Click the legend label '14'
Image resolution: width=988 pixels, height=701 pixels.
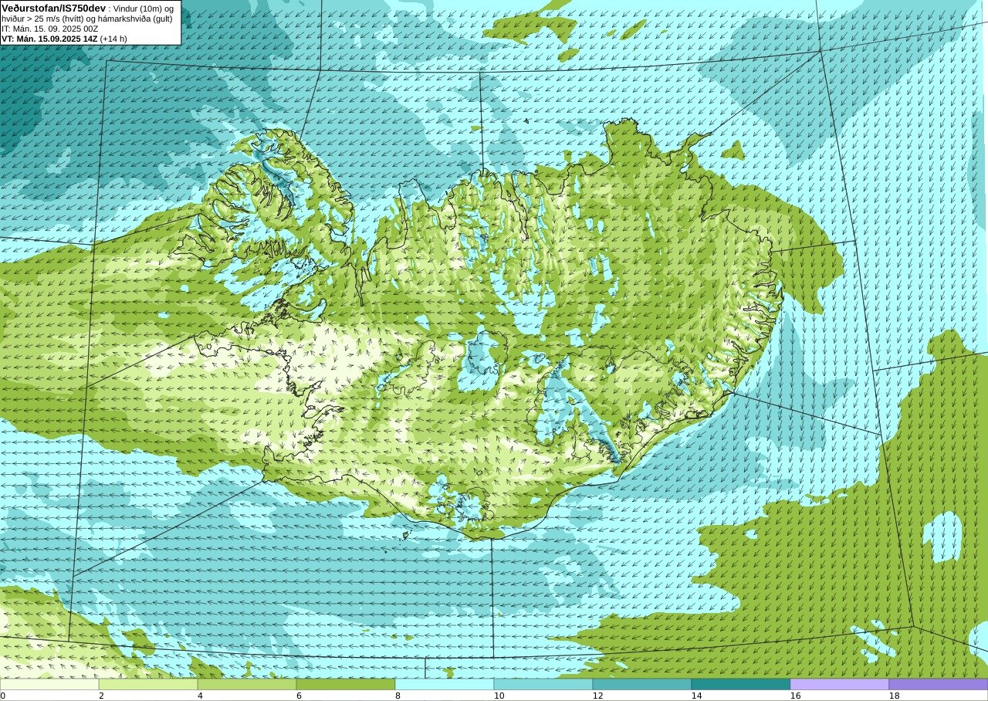point(697,696)
